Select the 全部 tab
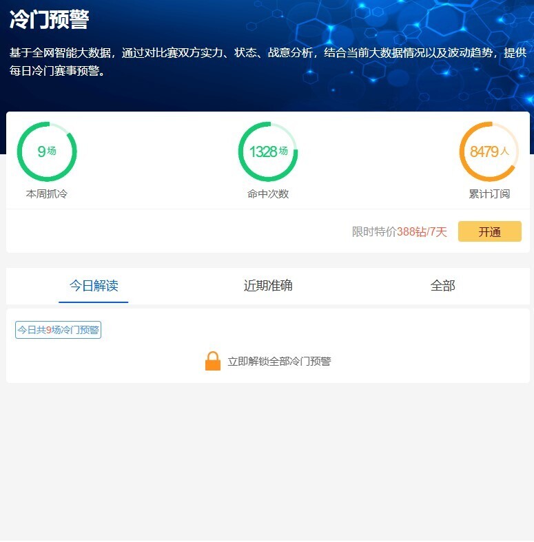 (442, 286)
